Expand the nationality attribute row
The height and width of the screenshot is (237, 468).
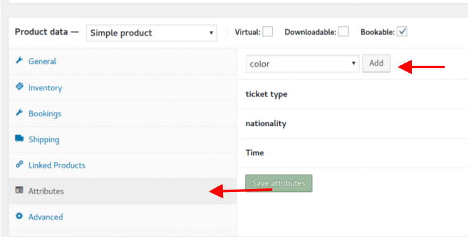352,124
